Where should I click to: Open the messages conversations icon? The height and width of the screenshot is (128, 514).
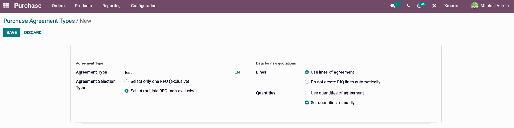[x=393, y=6]
